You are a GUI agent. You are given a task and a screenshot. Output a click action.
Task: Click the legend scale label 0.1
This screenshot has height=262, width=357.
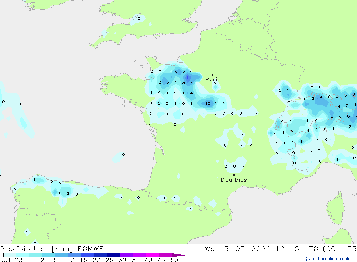tap(6, 260)
